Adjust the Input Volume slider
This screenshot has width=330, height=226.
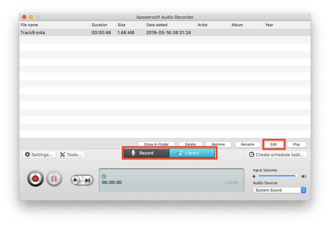(296, 176)
